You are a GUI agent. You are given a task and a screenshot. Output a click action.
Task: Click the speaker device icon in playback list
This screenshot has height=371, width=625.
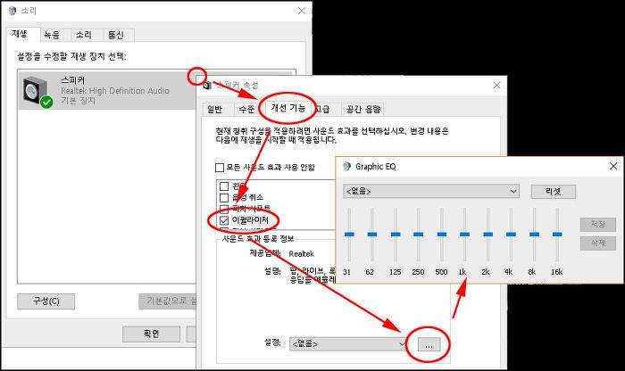coord(37,92)
